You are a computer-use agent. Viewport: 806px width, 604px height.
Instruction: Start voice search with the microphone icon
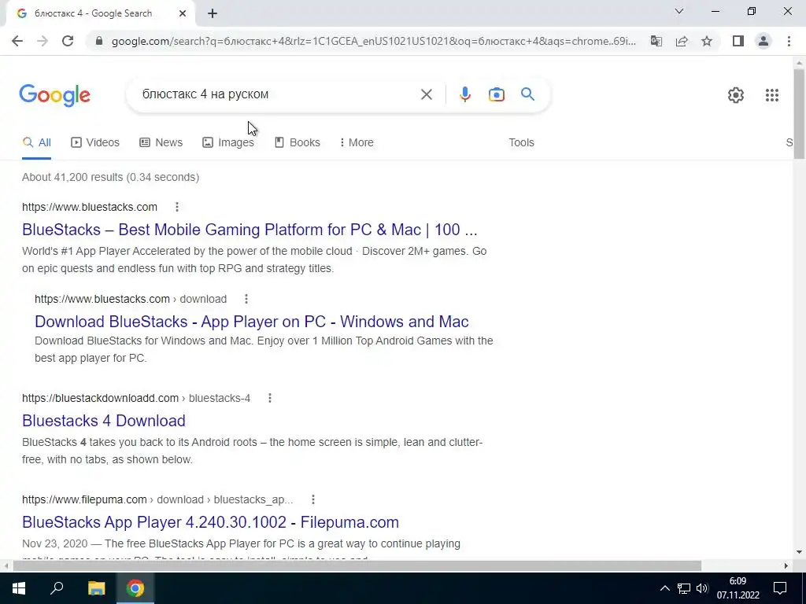pyautogui.click(x=464, y=94)
